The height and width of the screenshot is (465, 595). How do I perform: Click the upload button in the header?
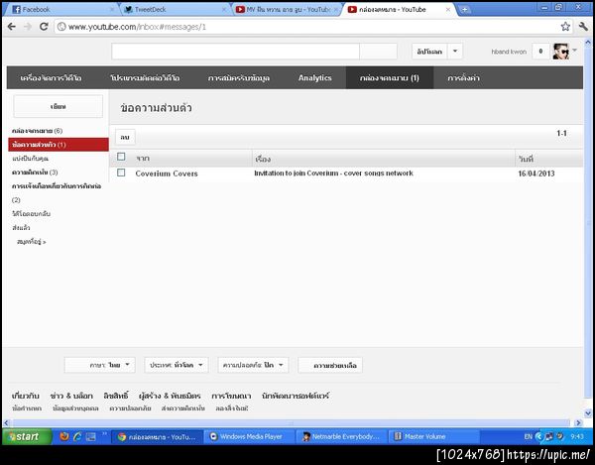coord(429,52)
